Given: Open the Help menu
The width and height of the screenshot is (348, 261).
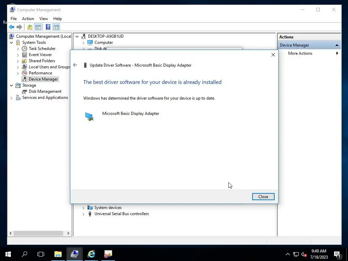Looking at the screenshot, I should (x=57, y=19).
